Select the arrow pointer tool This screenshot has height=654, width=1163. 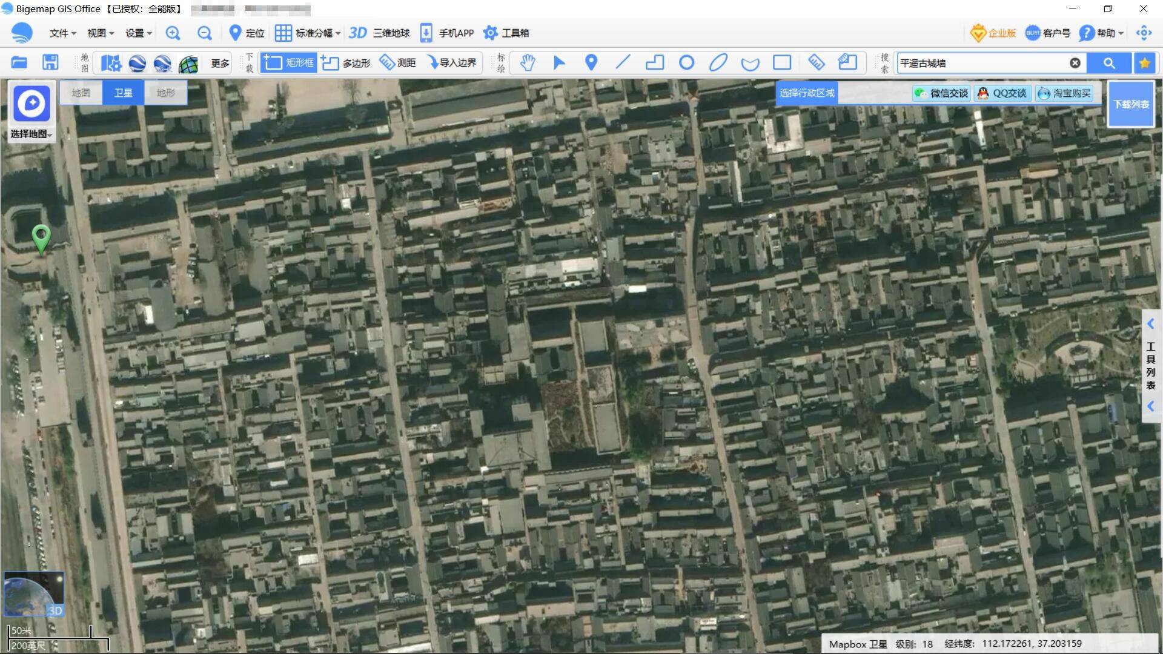coord(559,62)
